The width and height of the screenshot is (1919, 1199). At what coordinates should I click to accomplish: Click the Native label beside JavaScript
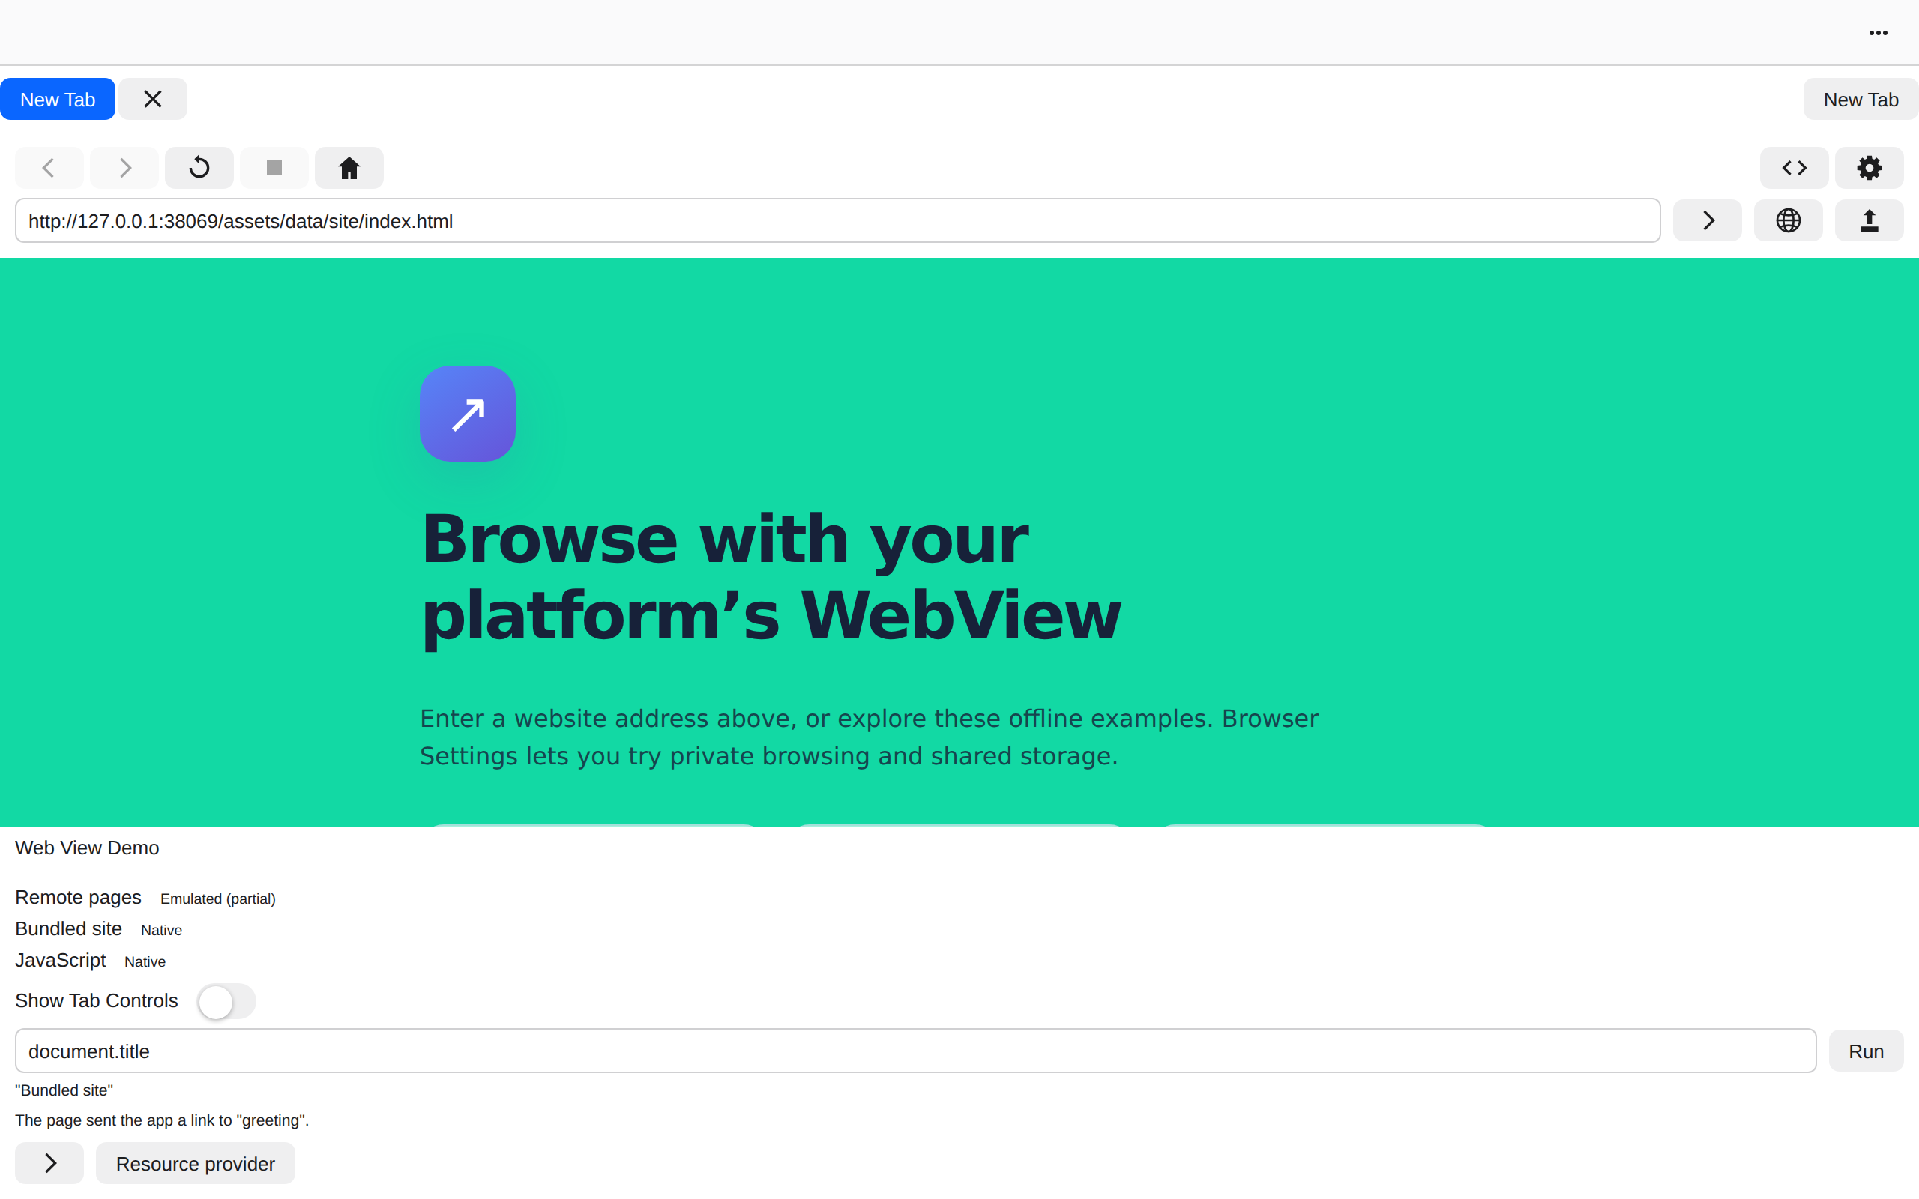(145, 962)
